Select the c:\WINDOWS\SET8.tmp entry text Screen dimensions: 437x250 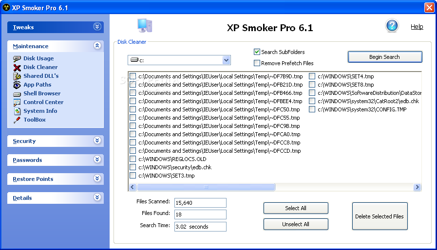coord(346,84)
